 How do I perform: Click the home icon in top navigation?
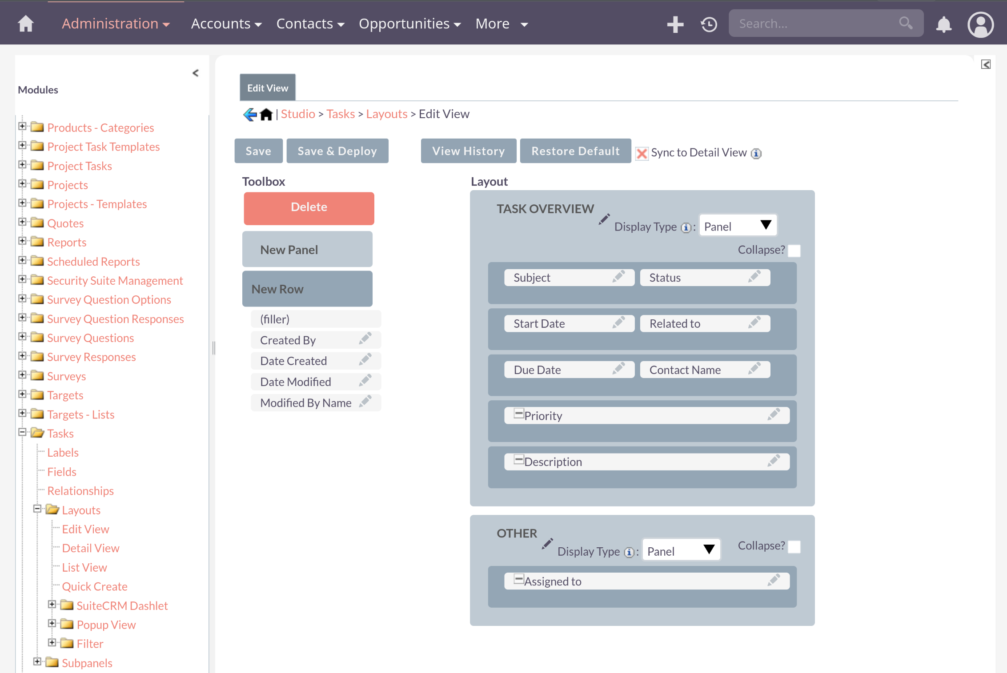26,24
